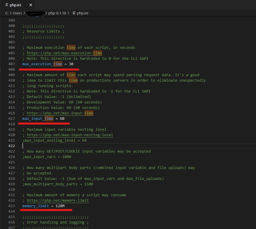Click the memory_limit = 128M line
Image resolution: width=256 pixels, height=229 pixels.
43,206
